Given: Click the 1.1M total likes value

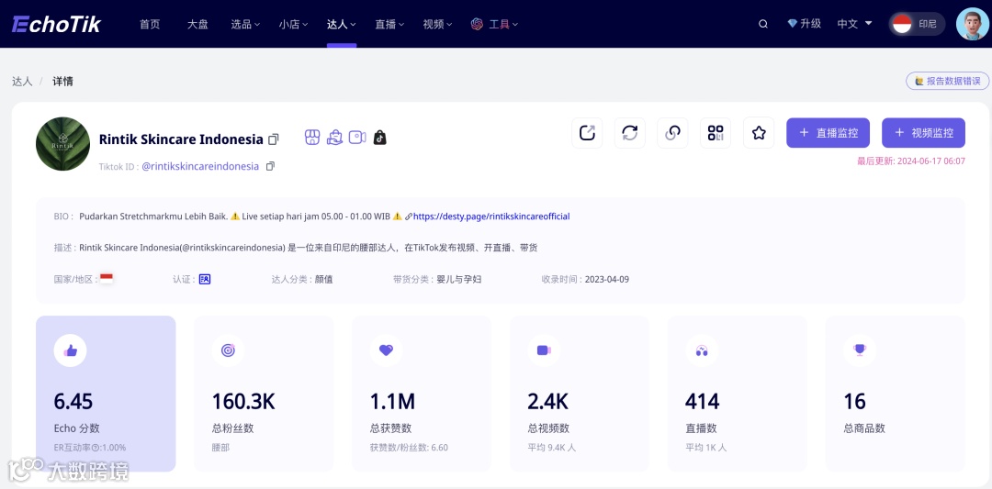Looking at the screenshot, I should pos(392,402).
